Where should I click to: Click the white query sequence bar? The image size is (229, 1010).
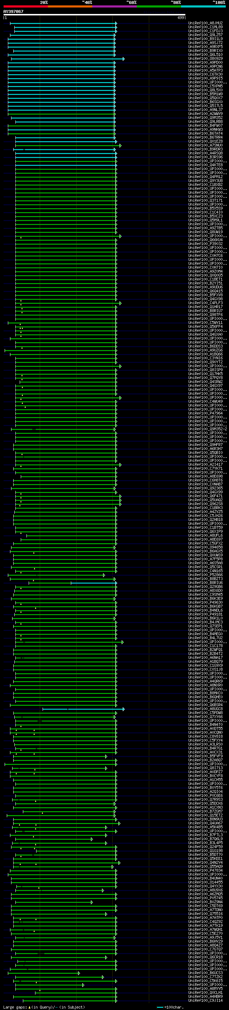(x=94, y=15)
